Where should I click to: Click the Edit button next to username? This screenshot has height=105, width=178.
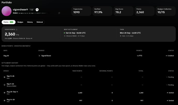point(32,10)
